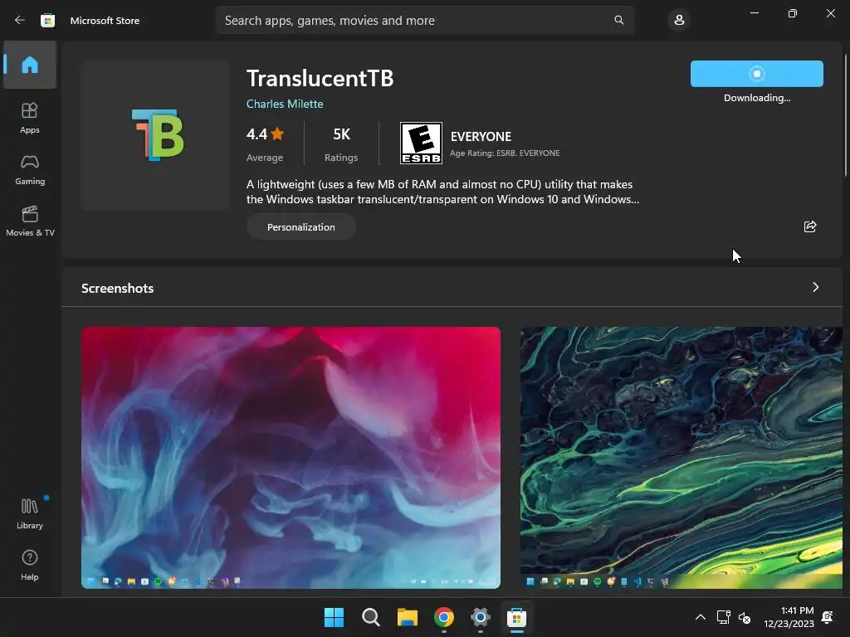Open the Library page

(x=30, y=513)
